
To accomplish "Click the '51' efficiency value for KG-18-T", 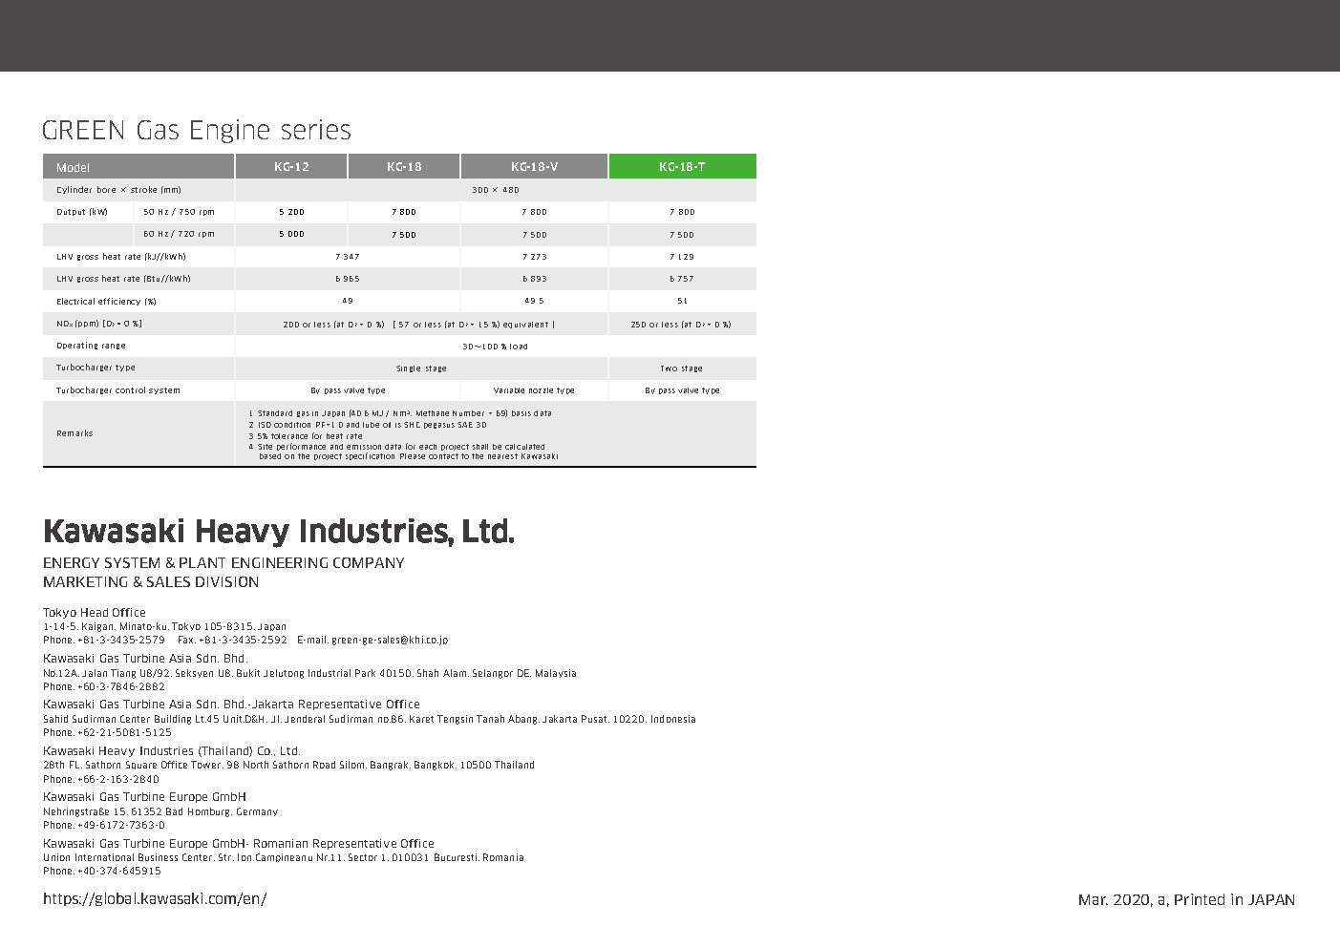I will click(x=682, y=301).
